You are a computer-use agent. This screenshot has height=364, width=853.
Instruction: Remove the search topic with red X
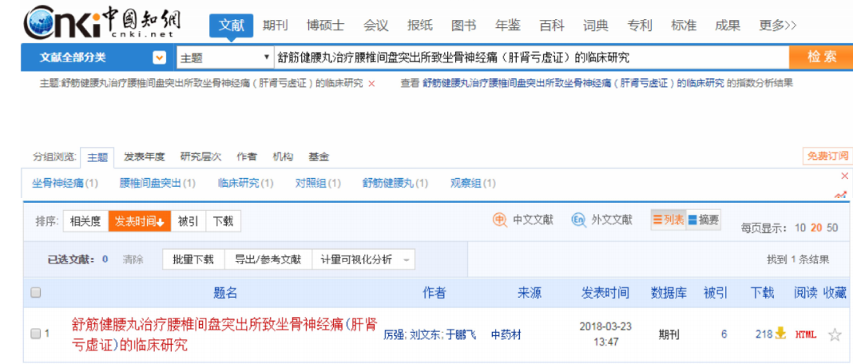(371, 83)
